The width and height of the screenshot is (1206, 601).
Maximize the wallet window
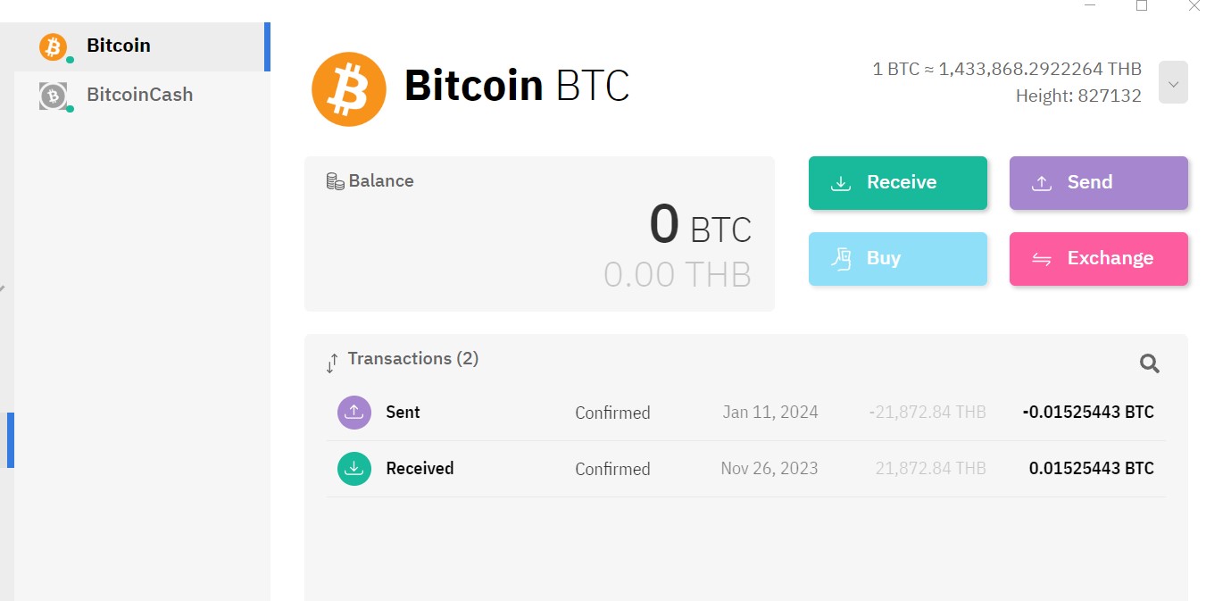pos(1142,5)
